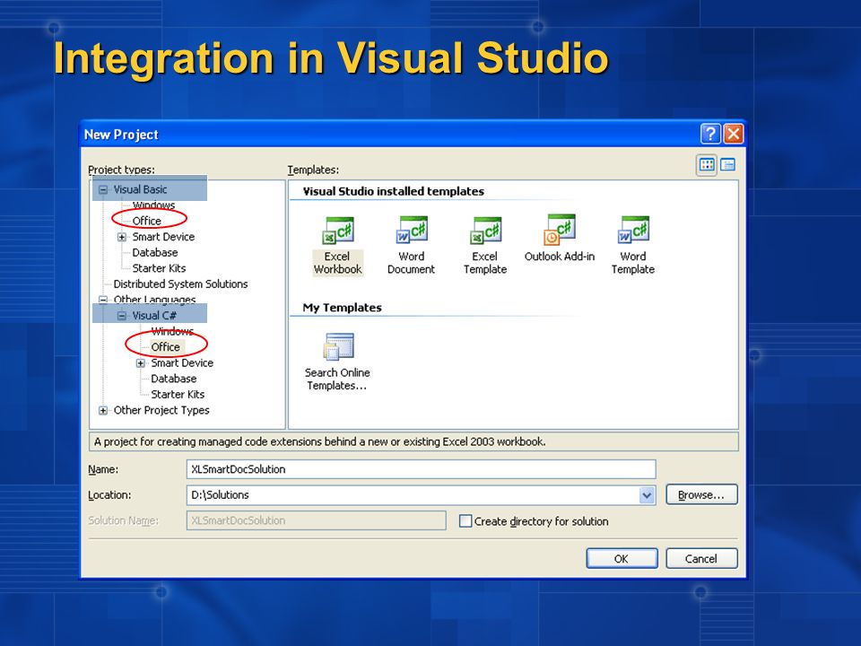Image resolution: width=861 pixels, height=646 pixels.
Task: Choose the Word Document template
Action: [x=412, y=245]
